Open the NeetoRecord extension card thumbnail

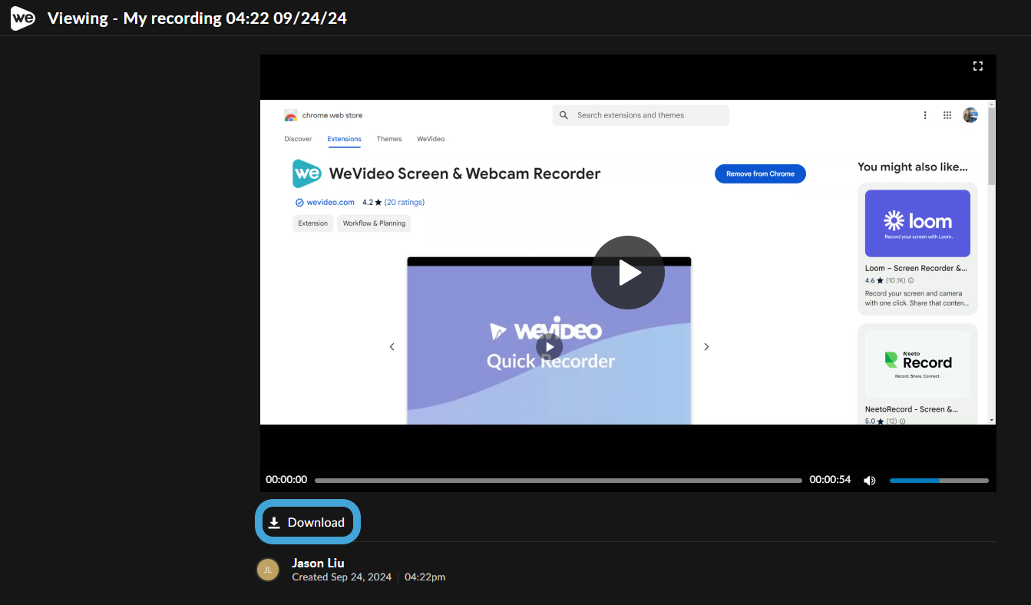point(917,365)
